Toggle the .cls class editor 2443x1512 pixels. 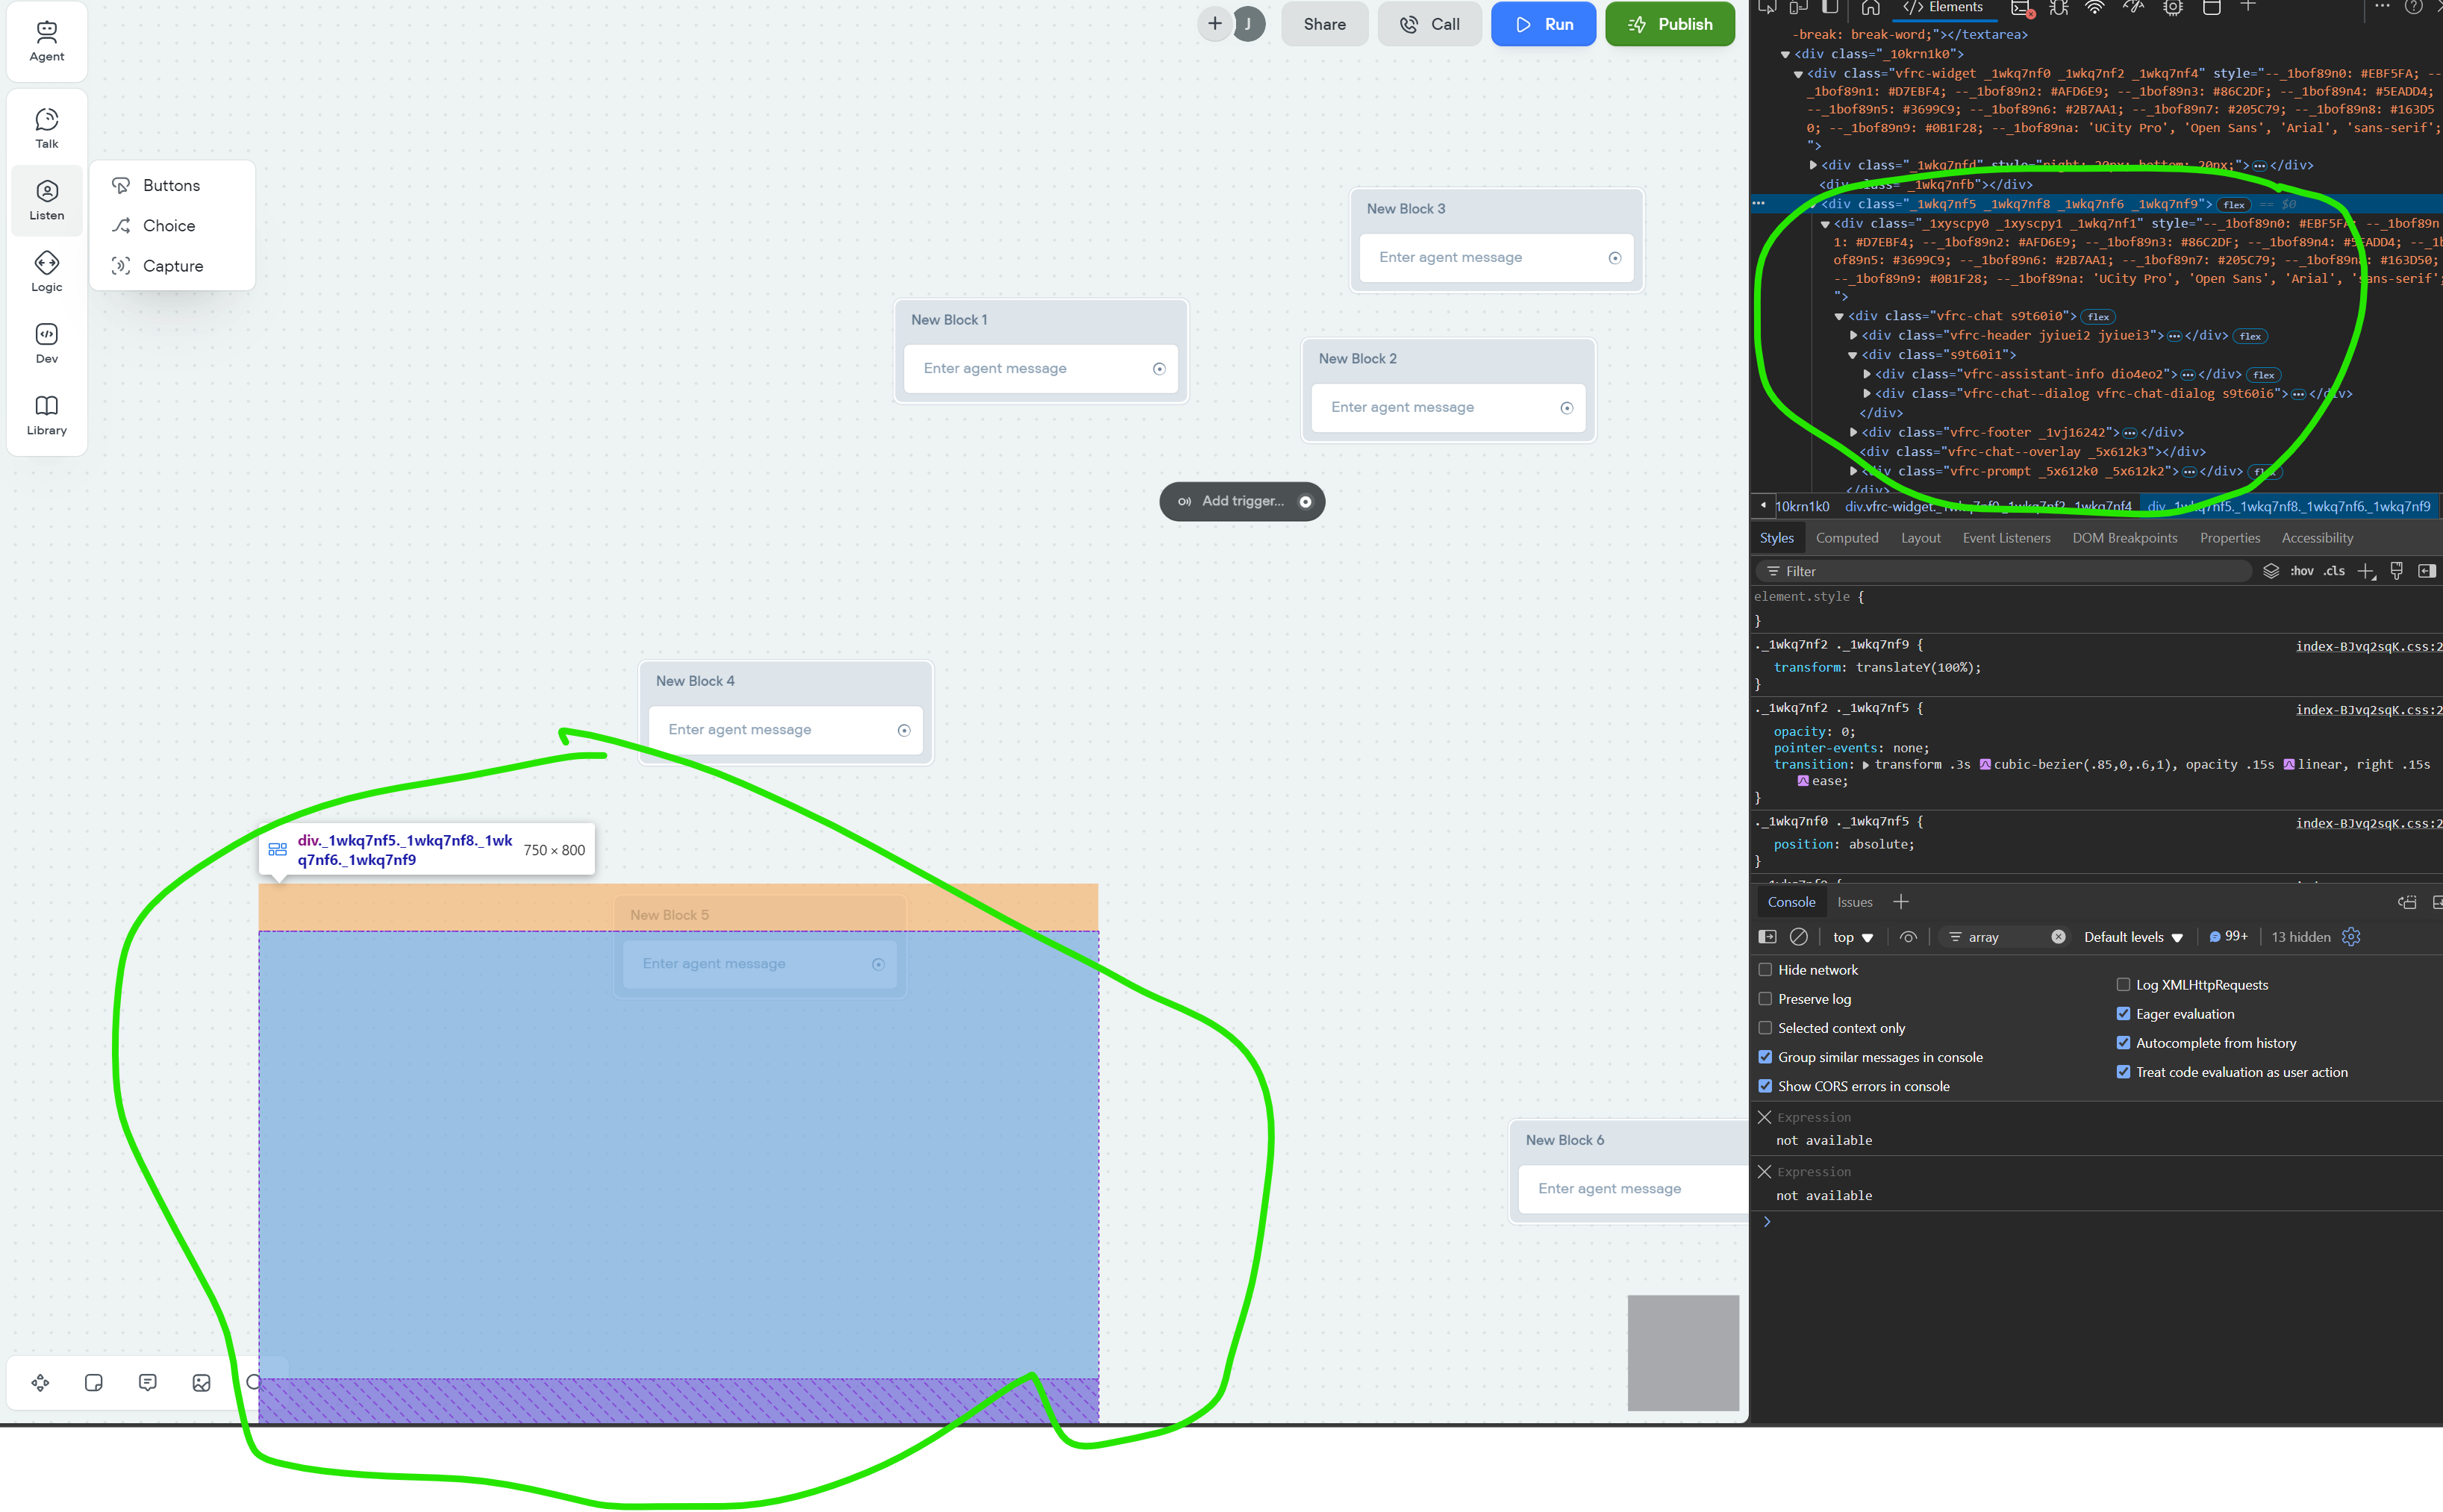tap(2334, 571)
